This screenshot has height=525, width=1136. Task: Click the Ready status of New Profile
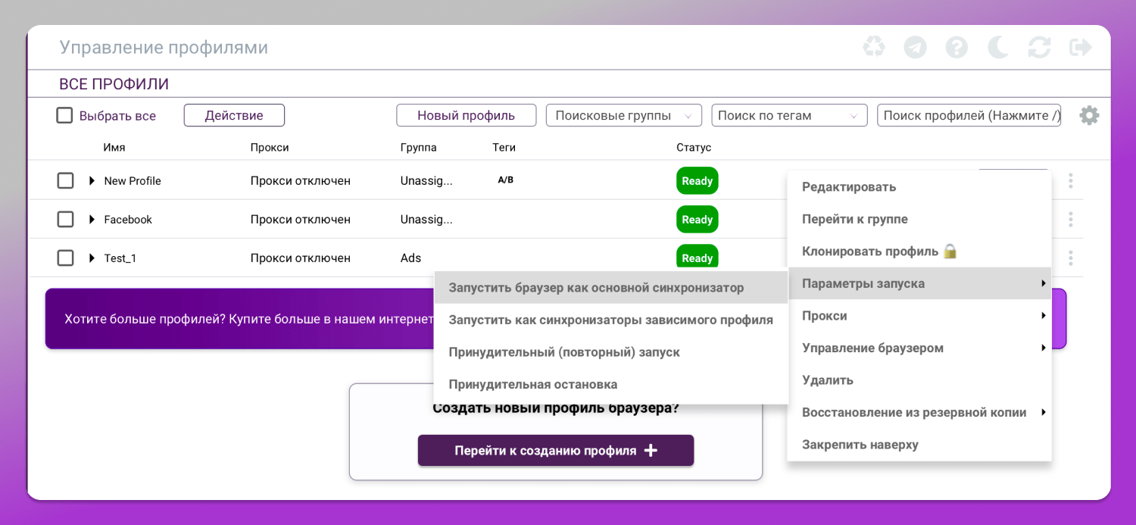tap(697, 181)
